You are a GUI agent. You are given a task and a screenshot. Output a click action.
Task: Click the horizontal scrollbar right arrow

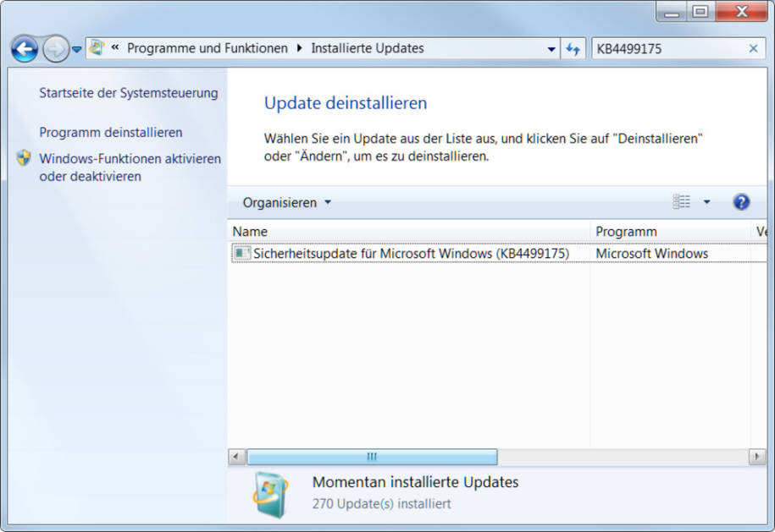pyautogui.click(x=756, y=457)
